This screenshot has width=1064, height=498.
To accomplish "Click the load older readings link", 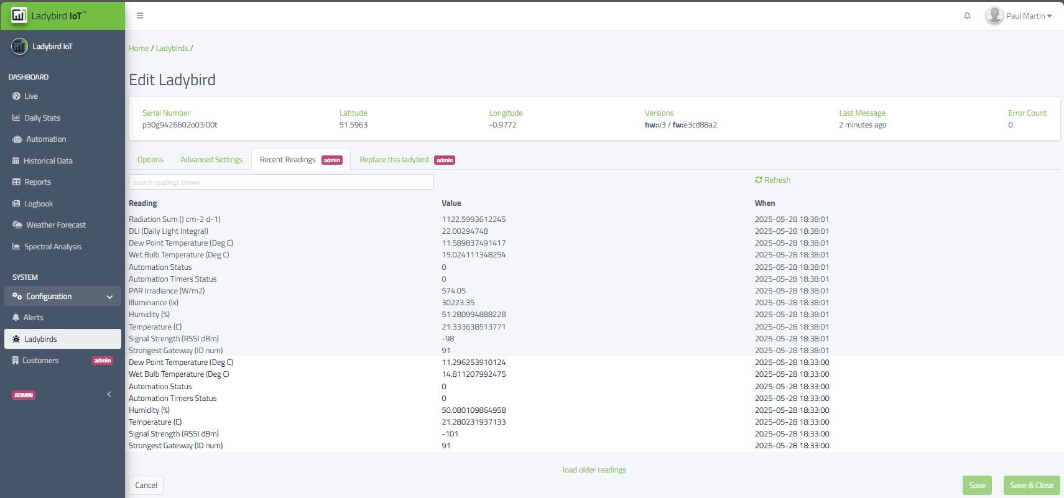I will [594, 470].
